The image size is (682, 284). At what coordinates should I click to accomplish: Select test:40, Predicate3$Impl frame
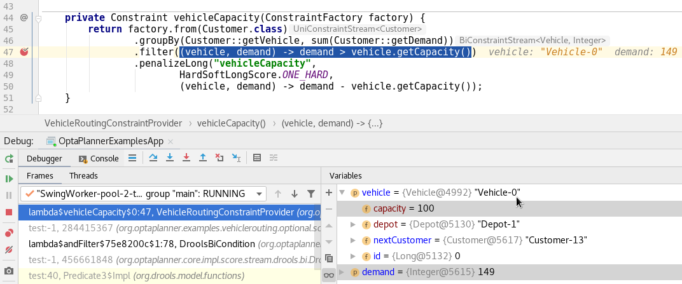coord(170,276)
